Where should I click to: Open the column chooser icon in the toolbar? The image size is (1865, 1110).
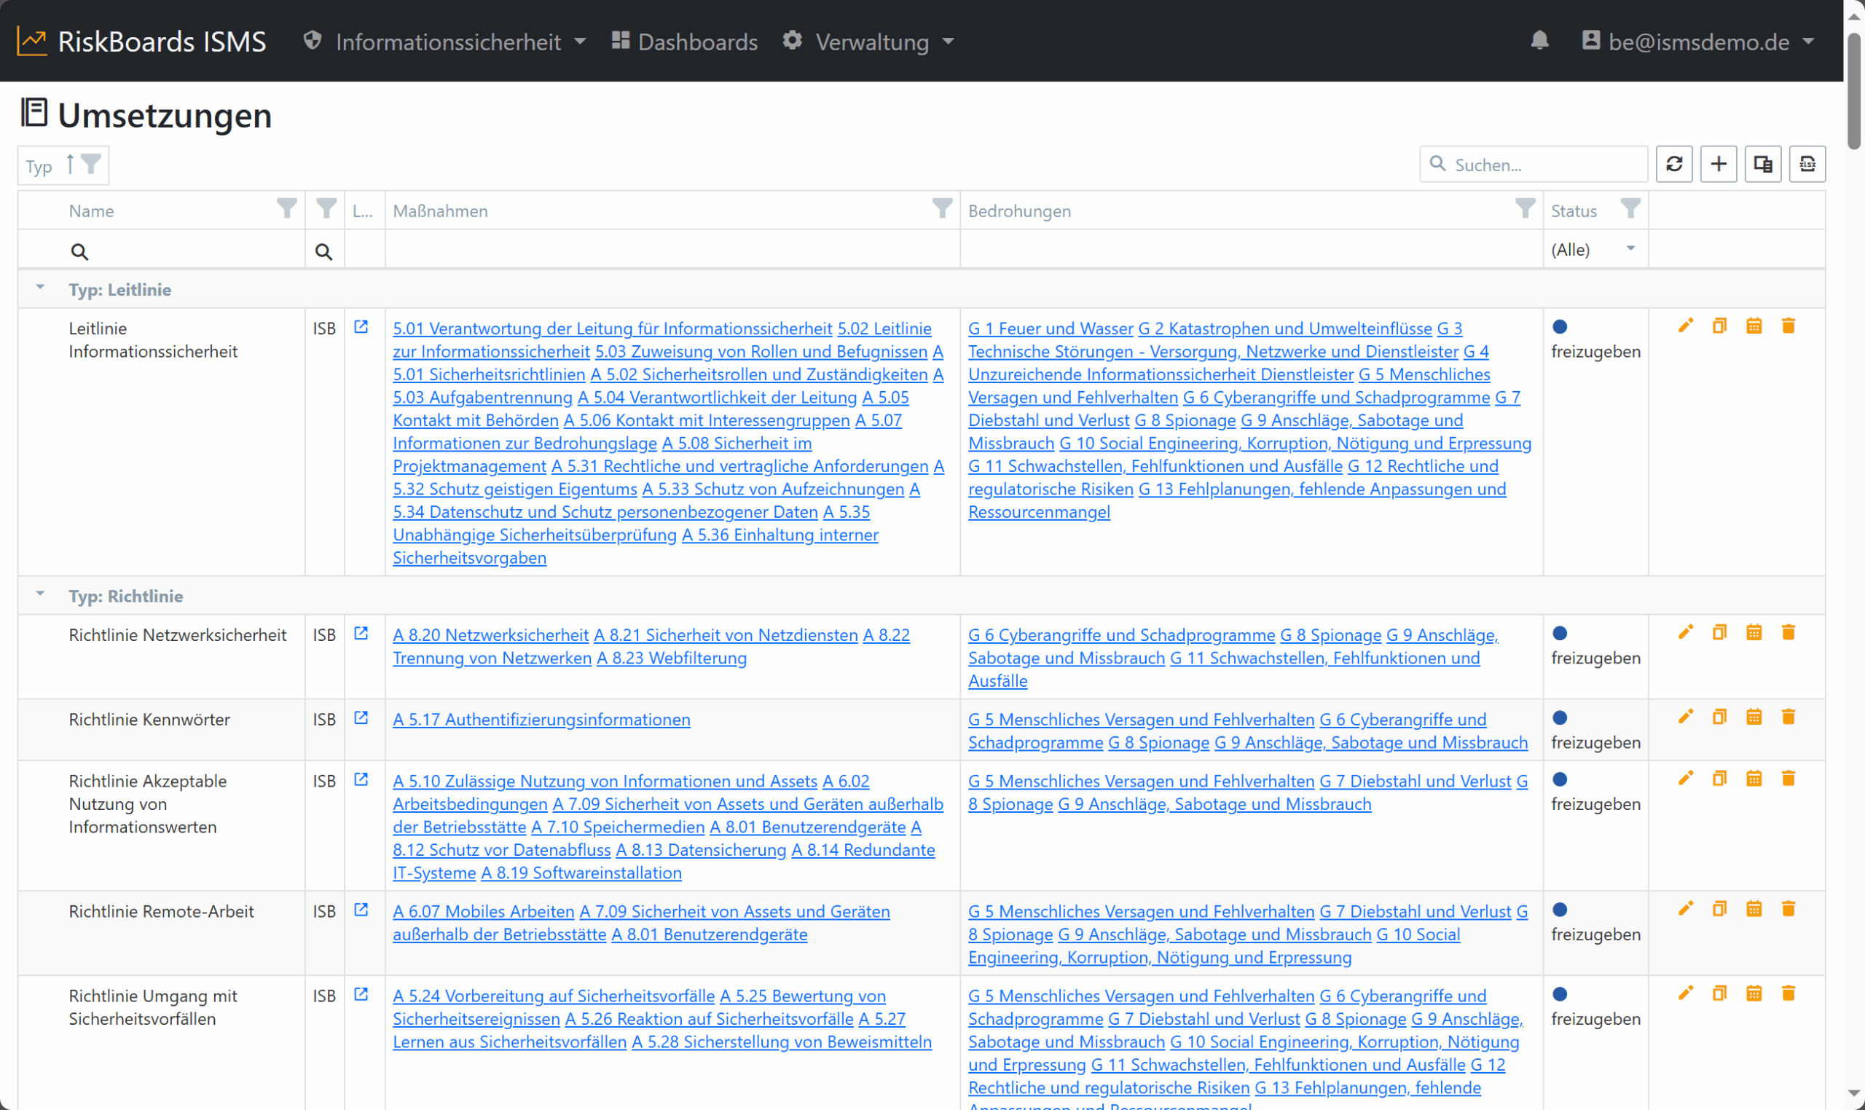(x=1762, y=164)
